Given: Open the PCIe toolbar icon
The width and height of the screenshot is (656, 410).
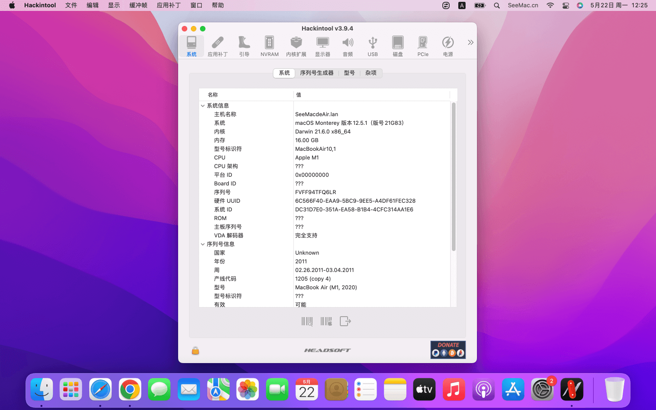Looking at the screenshot, I should [423, 46].
